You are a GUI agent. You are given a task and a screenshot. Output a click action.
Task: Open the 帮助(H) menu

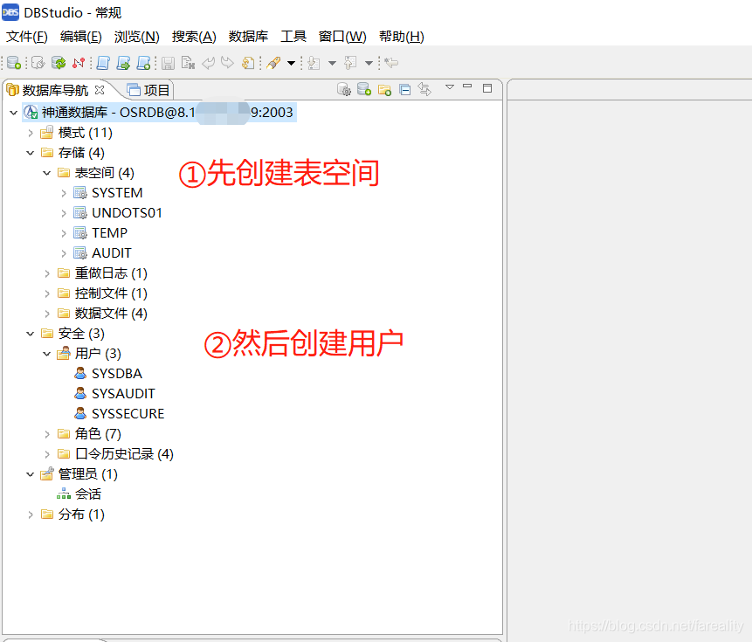click(x=402, y=37)
